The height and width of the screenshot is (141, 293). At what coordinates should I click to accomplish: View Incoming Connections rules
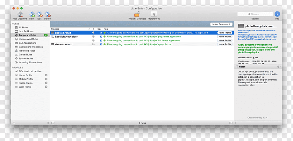pyautogui.click(x=31, y=62)
